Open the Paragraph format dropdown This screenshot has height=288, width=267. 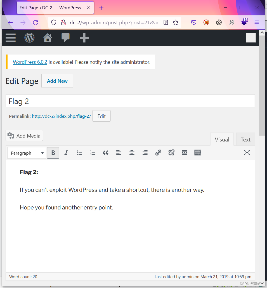click(27, 153)
